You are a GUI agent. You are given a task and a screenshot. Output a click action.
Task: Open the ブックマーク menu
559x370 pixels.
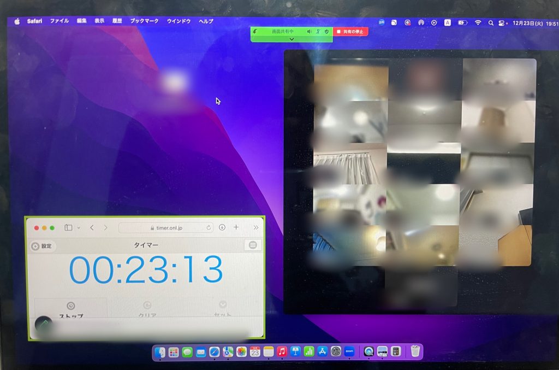click(x=144, y=21)
